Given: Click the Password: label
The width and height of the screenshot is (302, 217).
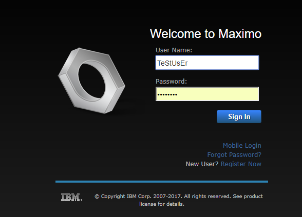Looking at the screenshot, I should 171,82.
